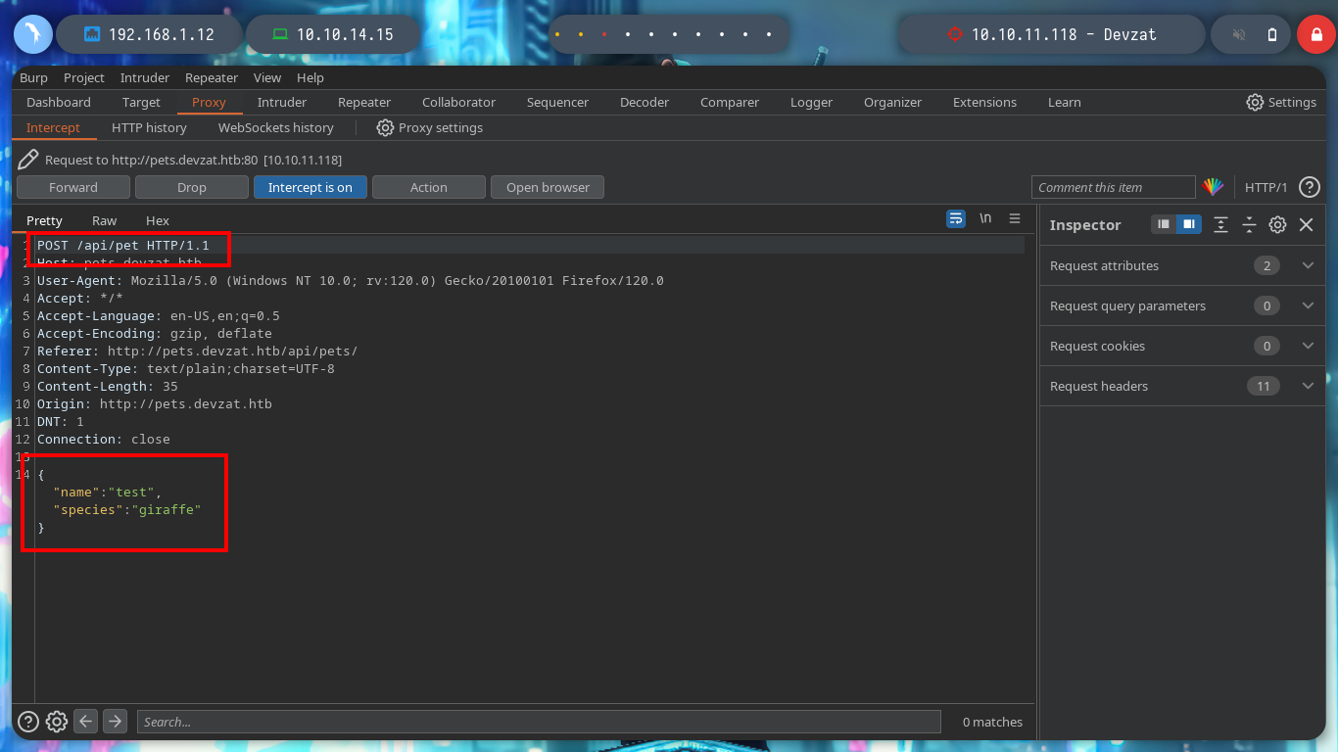
Task: Open the Intruder menu in menu bar
Action: (145, 77)
